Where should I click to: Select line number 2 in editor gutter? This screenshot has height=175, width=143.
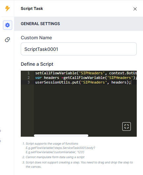point(29,78)
